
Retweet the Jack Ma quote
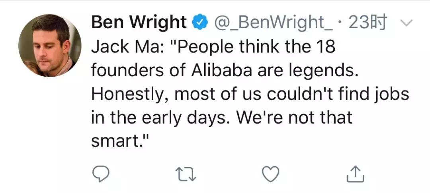186,174
